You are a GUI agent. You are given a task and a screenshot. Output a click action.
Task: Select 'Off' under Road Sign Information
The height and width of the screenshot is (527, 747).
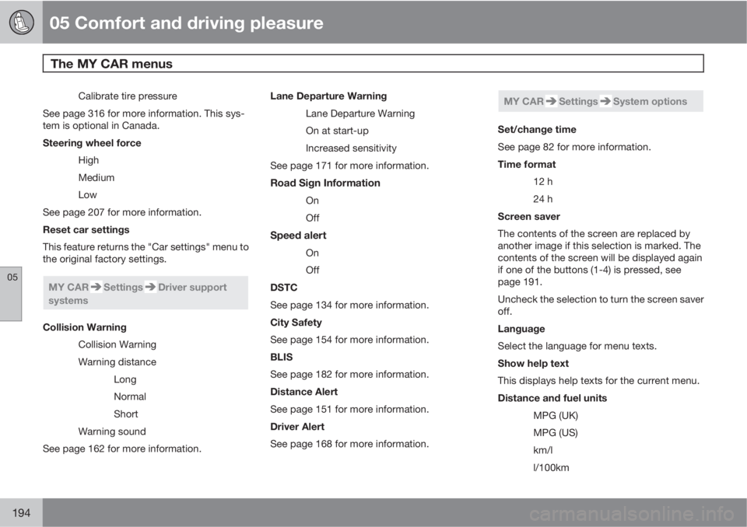coord(313,218)
